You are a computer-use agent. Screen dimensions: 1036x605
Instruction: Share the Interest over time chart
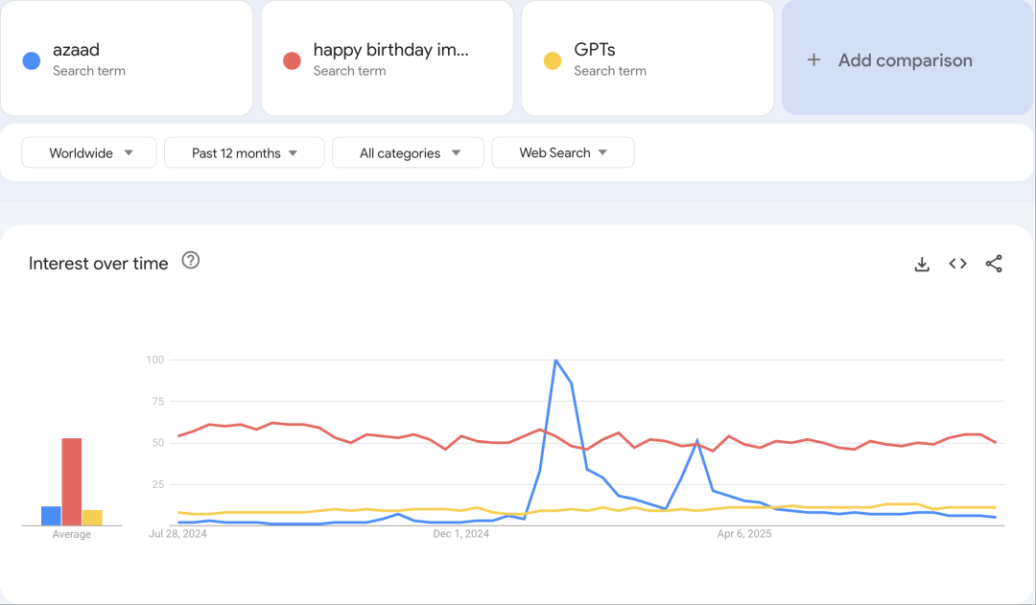994,264
